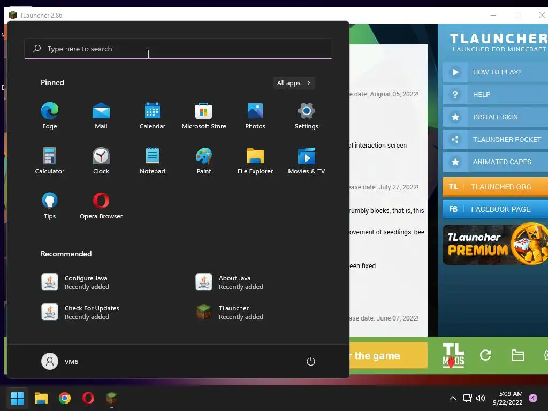
Task: Open network status in system tray
Action: point(467,398)
